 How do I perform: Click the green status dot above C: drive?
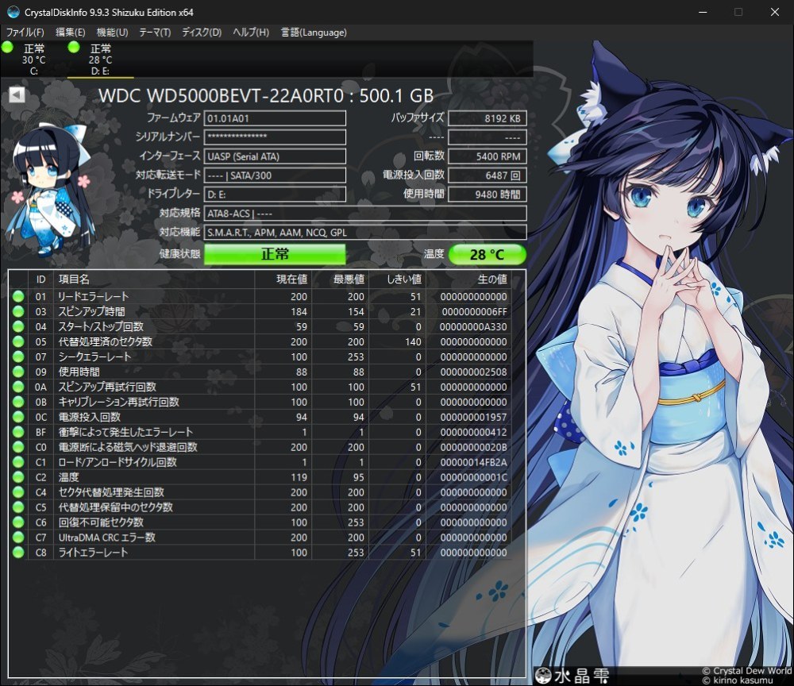(8, 48)
